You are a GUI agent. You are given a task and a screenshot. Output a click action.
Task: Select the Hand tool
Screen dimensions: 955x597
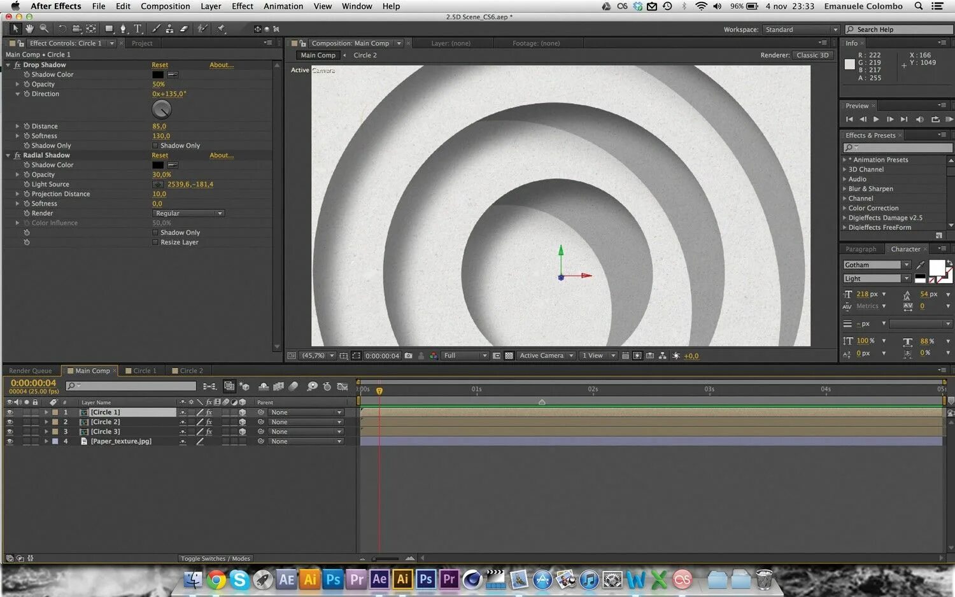click(29, 29)
